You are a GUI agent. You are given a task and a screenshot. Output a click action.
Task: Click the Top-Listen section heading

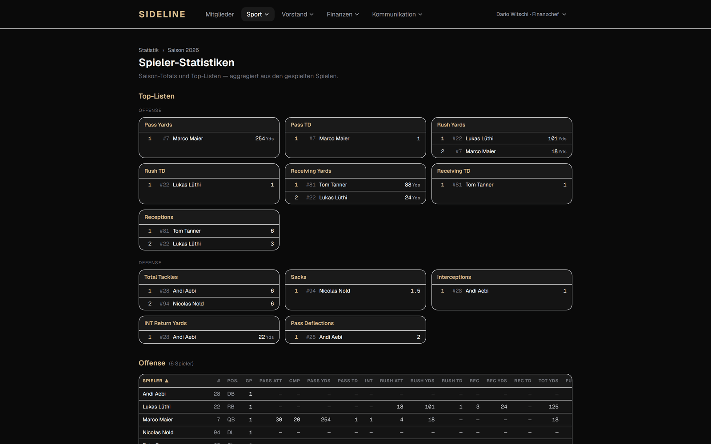pos(156,96)
